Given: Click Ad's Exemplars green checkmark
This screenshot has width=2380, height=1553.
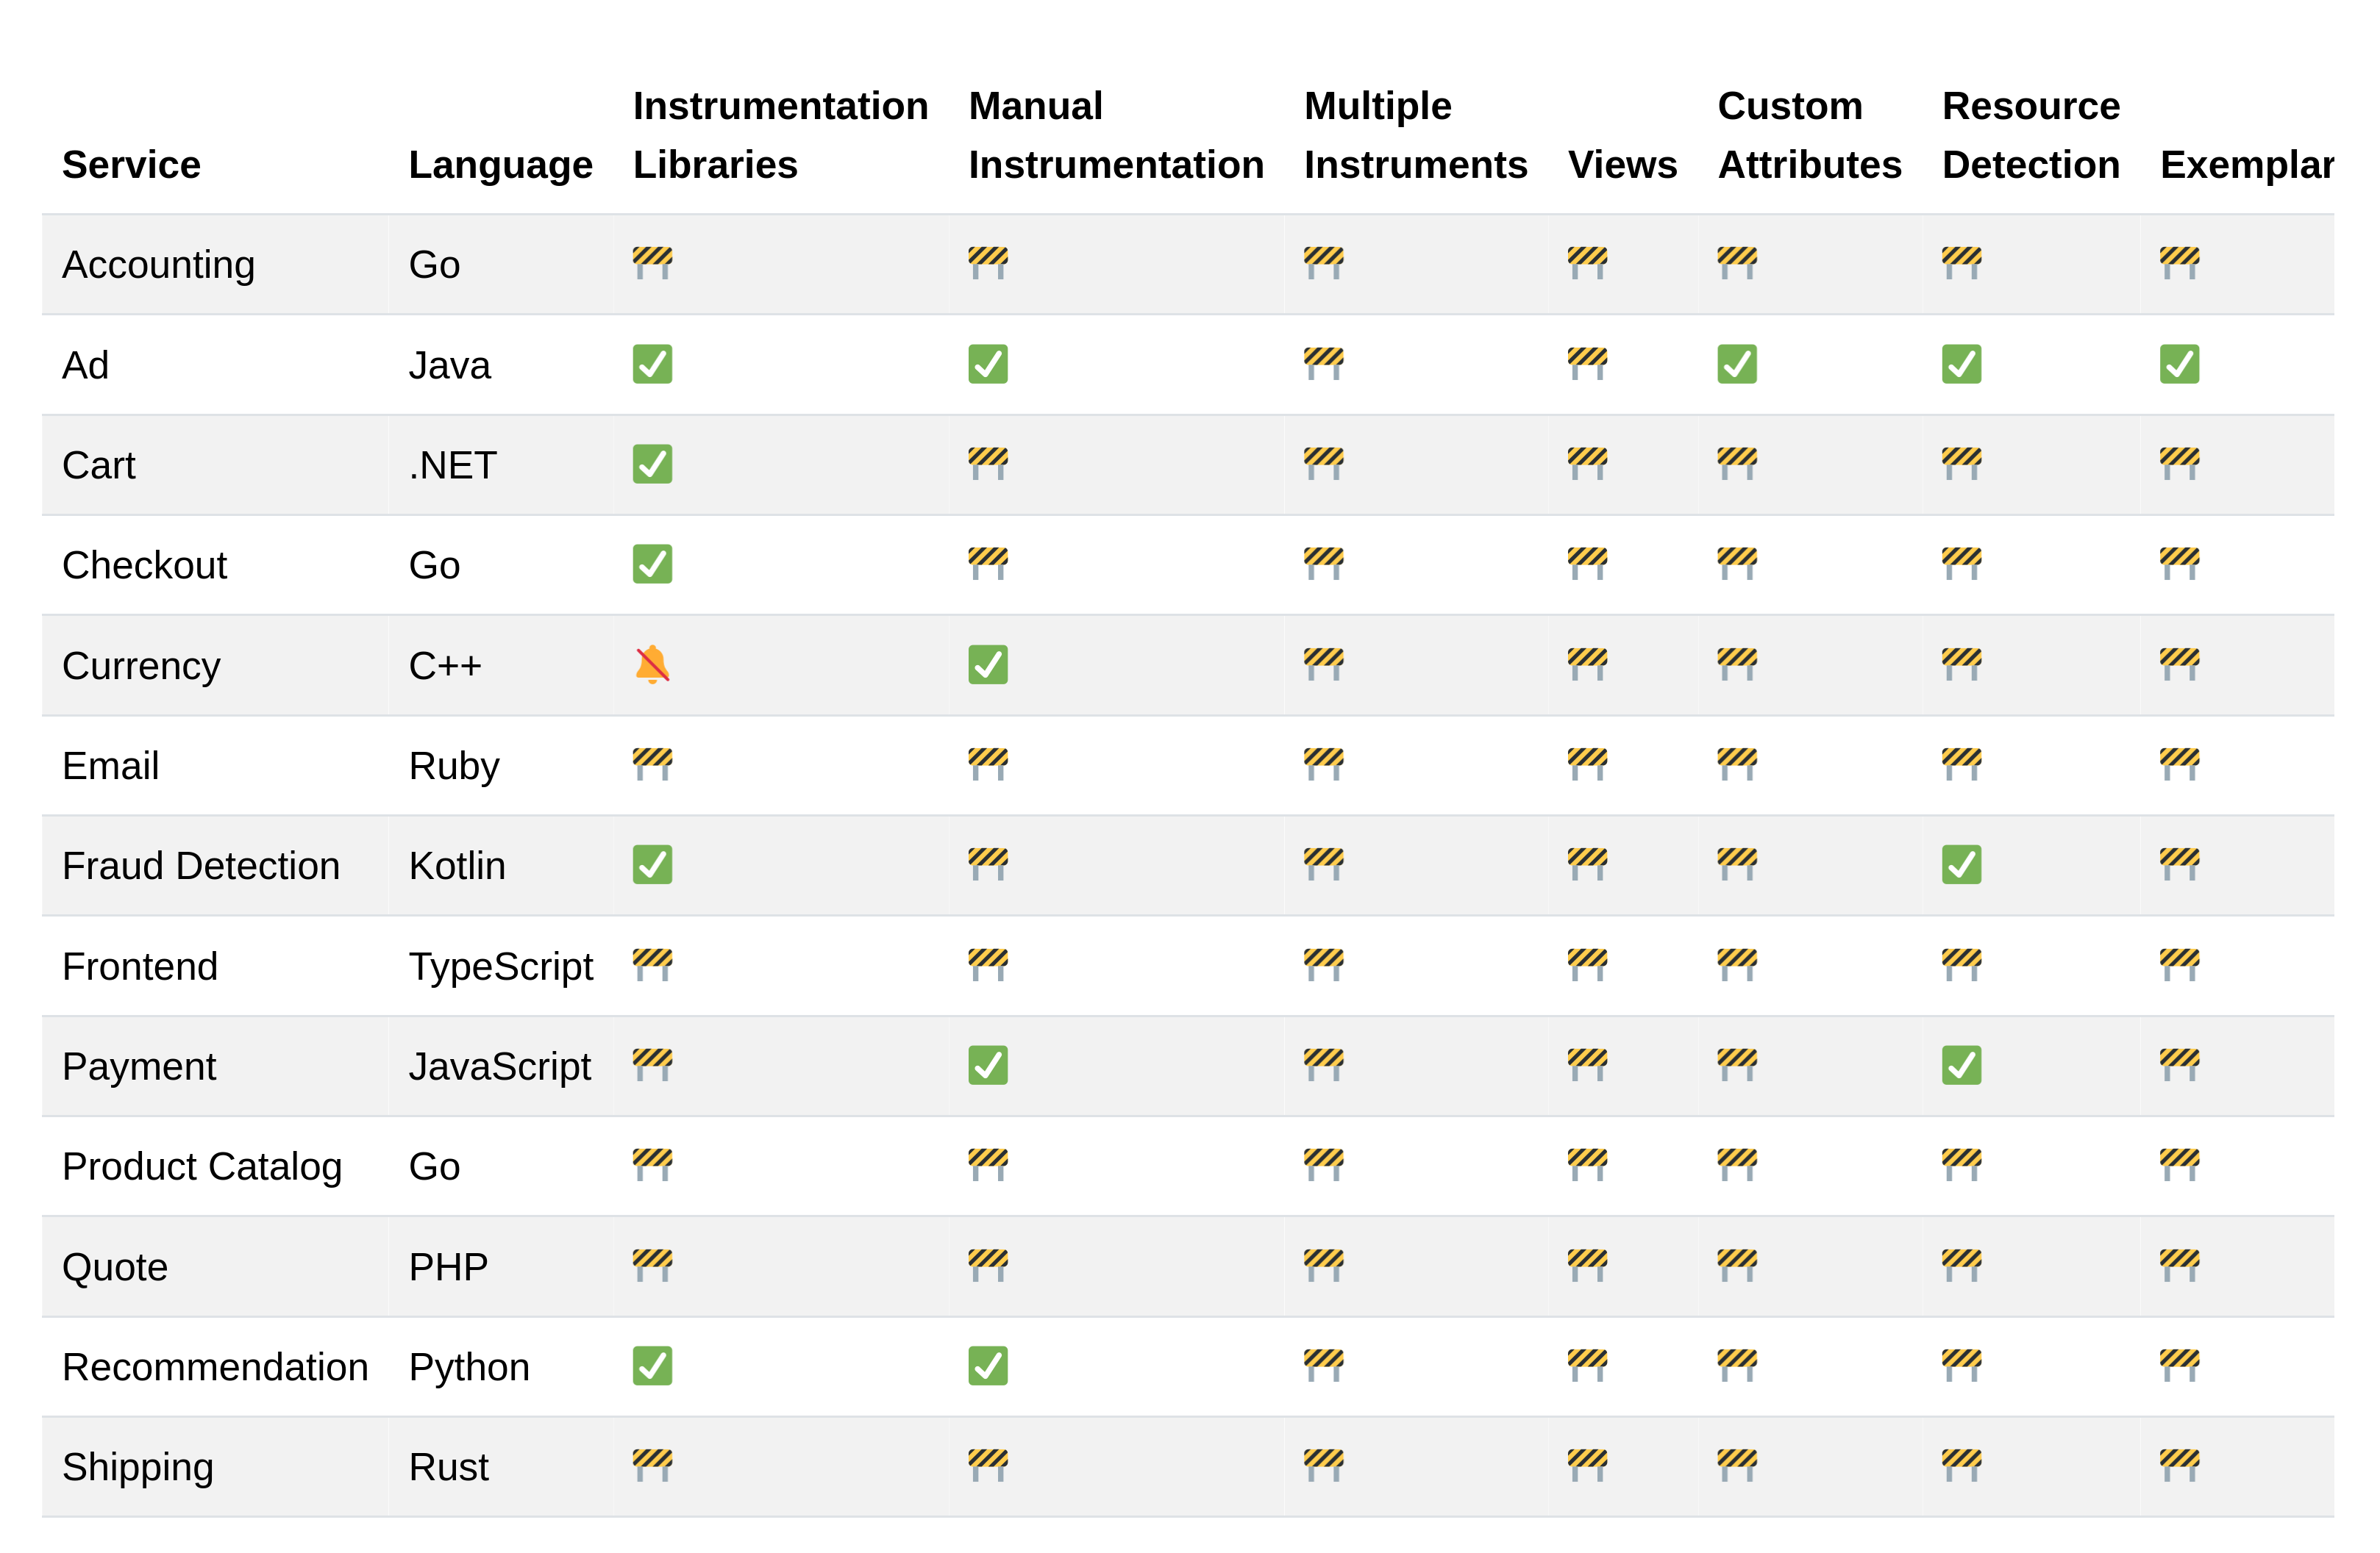Looking at the screenshot, I should click(x=2179, y=364).
